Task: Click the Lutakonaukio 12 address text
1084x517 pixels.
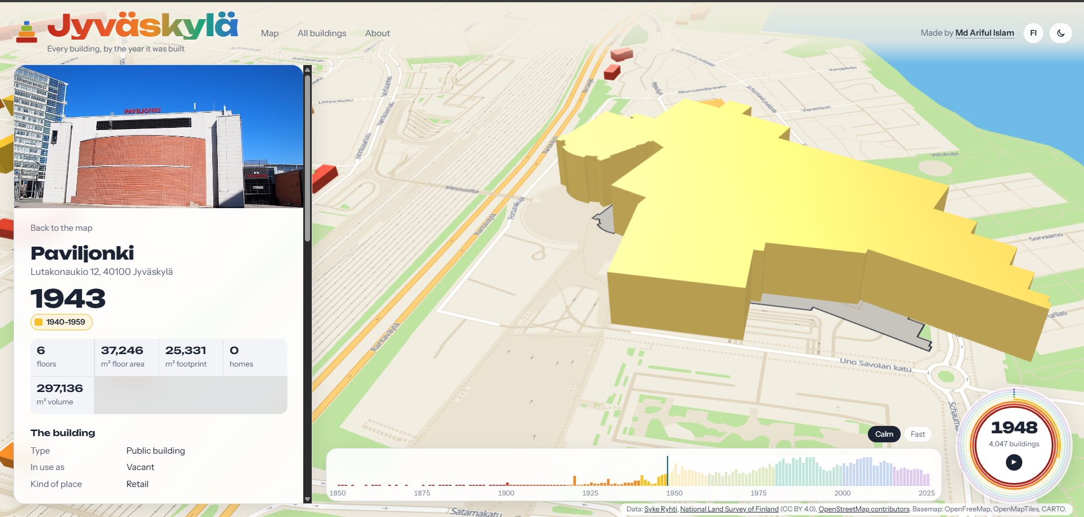Action: point(102,272)
